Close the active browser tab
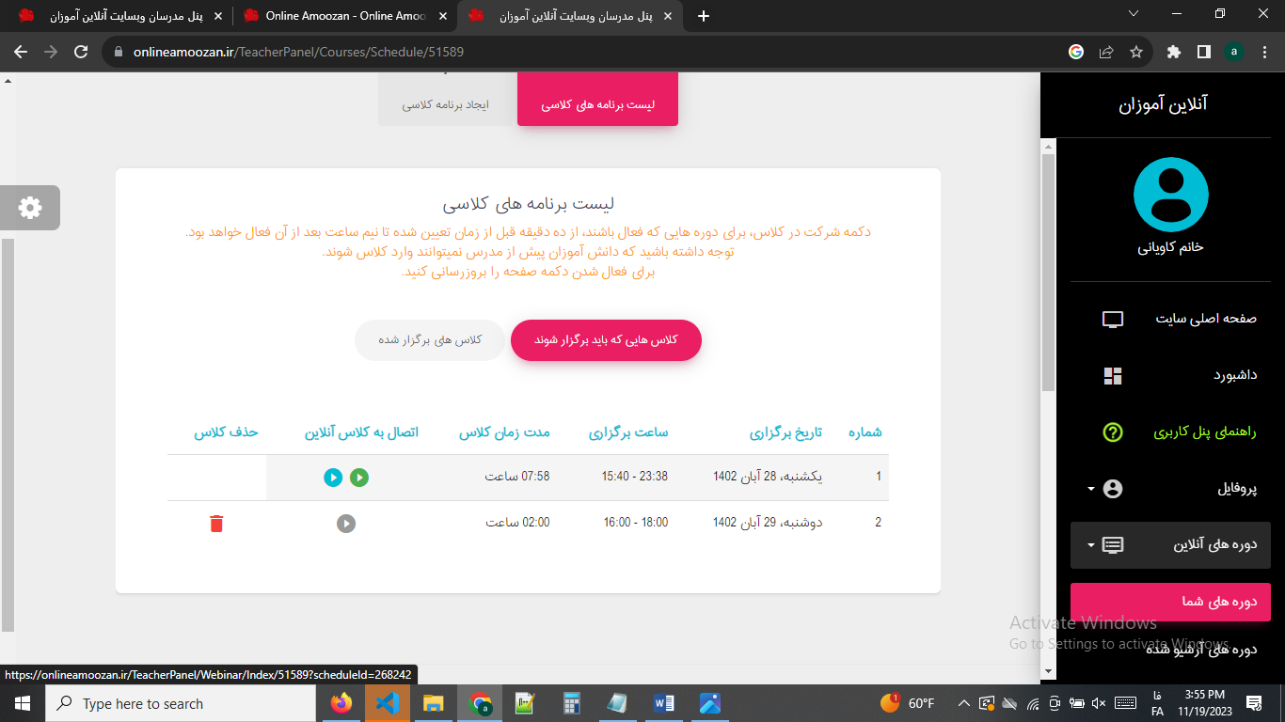This screenshot has width=1285, height=722. (668, 16)
